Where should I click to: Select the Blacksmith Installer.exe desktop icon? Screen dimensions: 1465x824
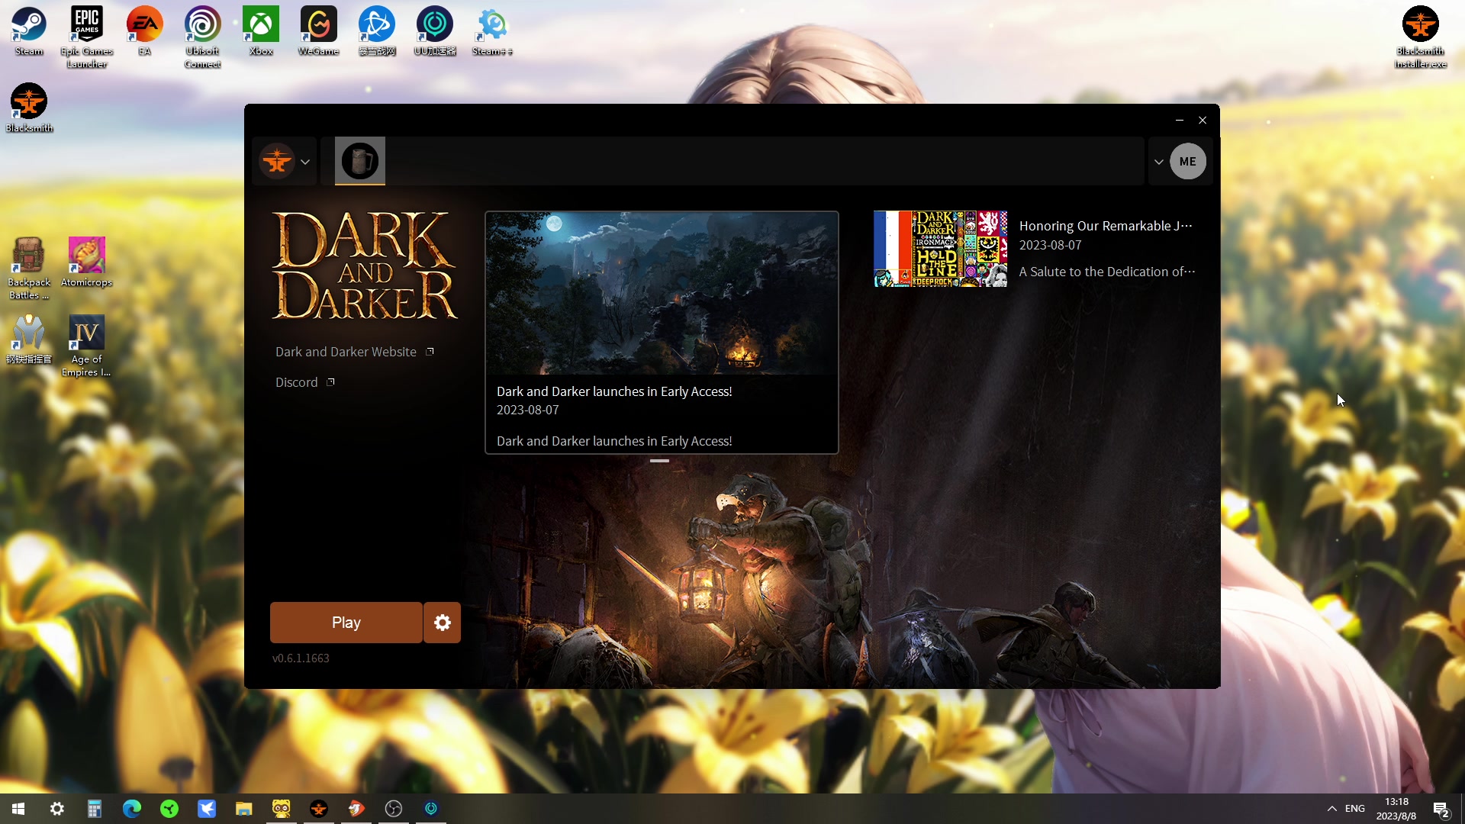[1421, 37]
